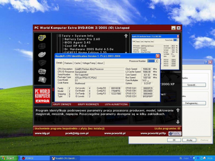Select the CD with tools category icon
Viewport: 215px width, 161px height.
coord(42,71)
